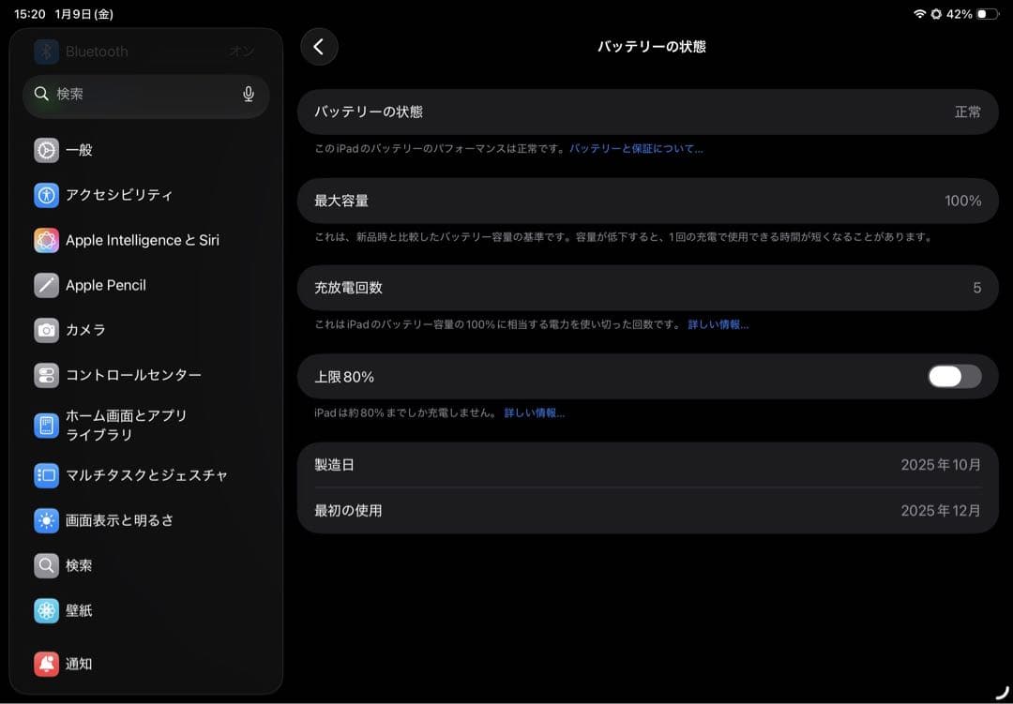Screen dimensions: 1013x704
Task: Tap the microphone icon in the search bar
Action: pyautogui.click(x=248, y=96)
